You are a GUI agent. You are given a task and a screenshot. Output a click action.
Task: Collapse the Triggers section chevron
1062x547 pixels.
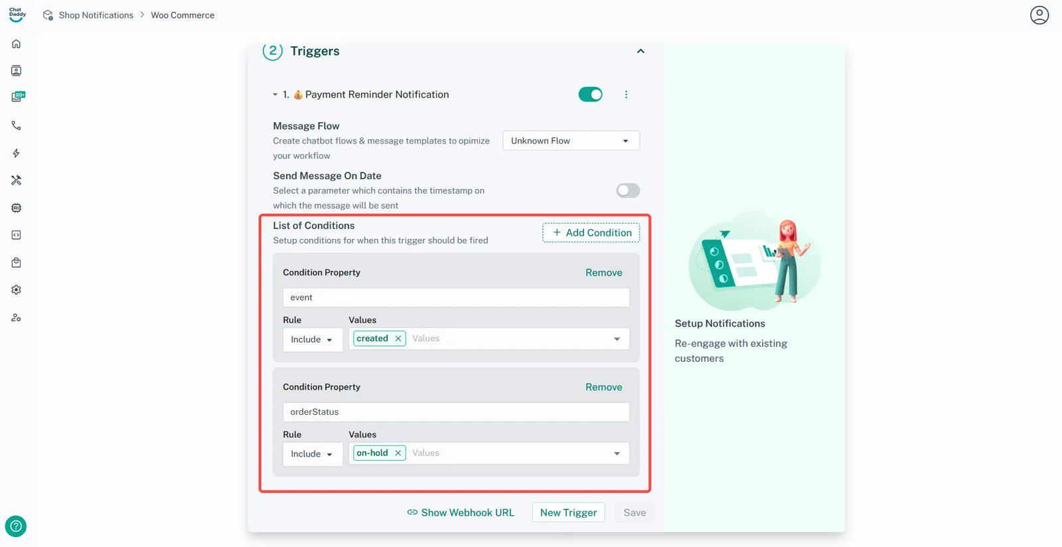pos(641,51)
